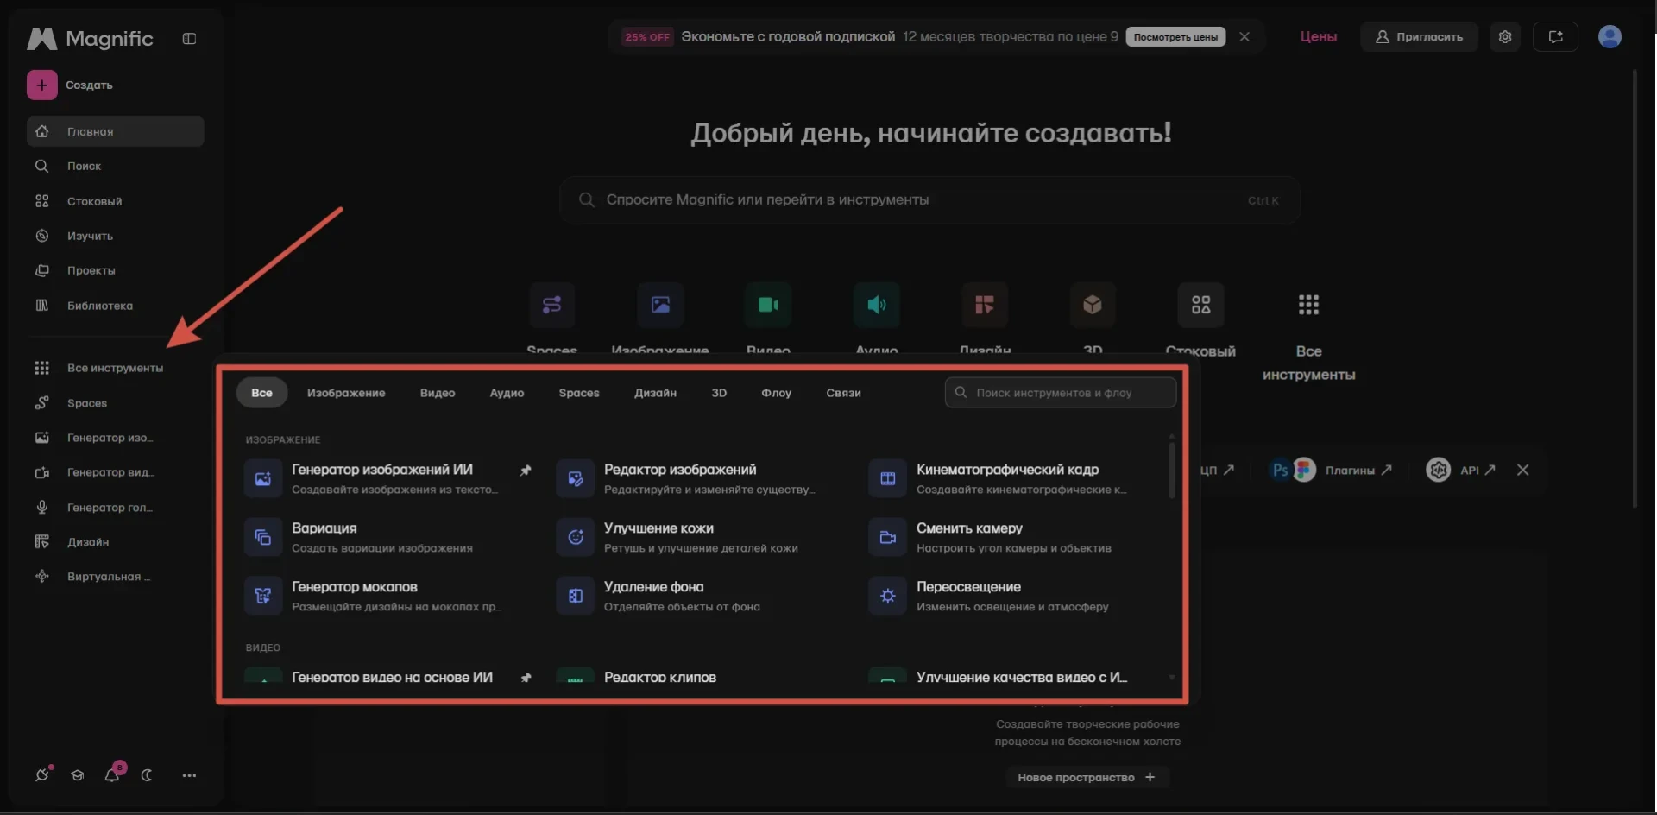Open Переосвещение tool

point(1013,596)
